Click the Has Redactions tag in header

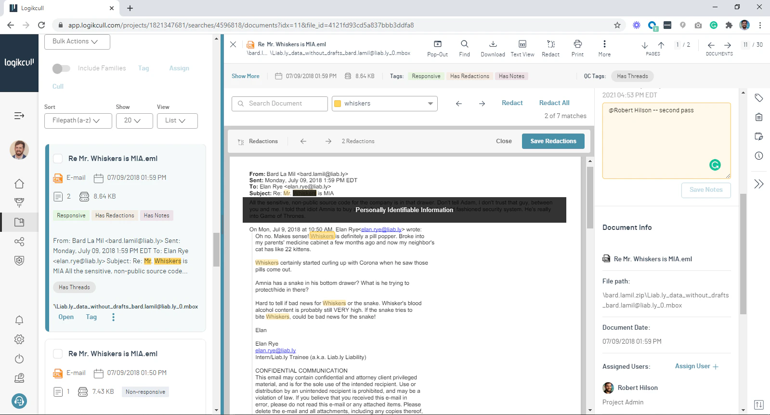(470, 76)
